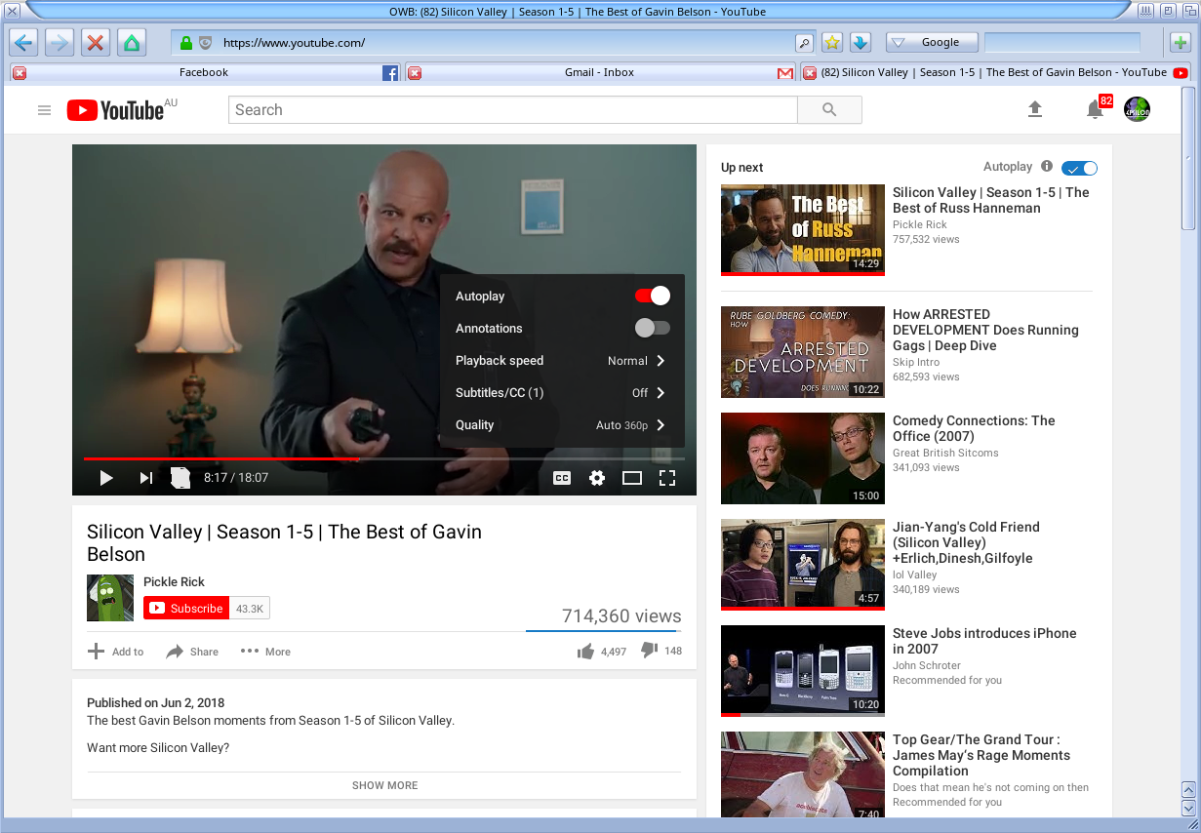Viewport: 1201px width, 833px height.
Task: Click the address bar magnifier icon
Action: 804,43
